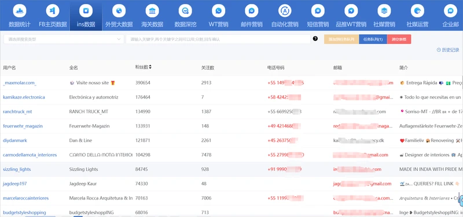Select the full name Feuerwehr-Magazin cell
The height and width of the screenshot is (217, 463).
[90, 126]
